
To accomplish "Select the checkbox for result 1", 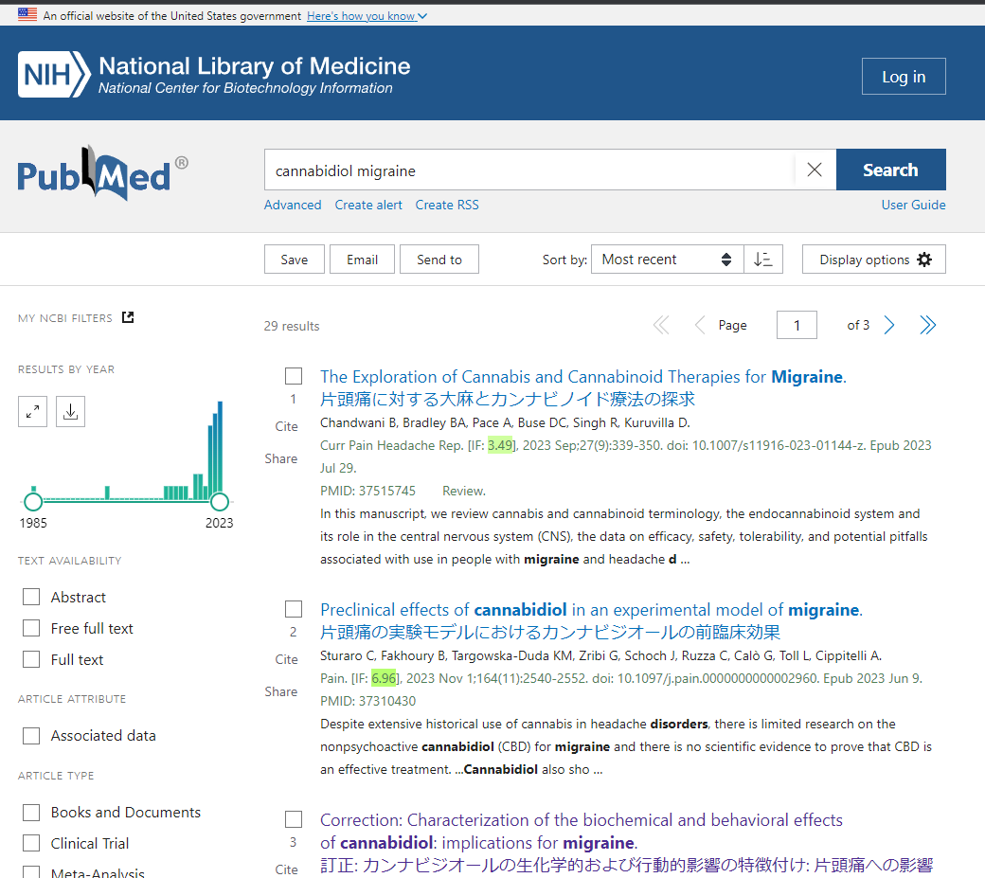I will click(x=294, y=376).
